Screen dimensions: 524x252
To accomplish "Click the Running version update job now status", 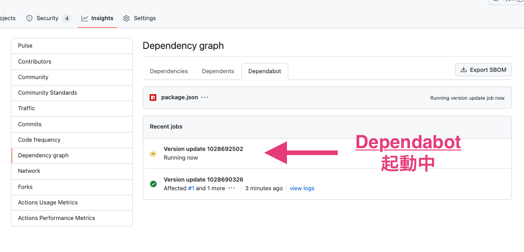I will click(x=467, y=98).
